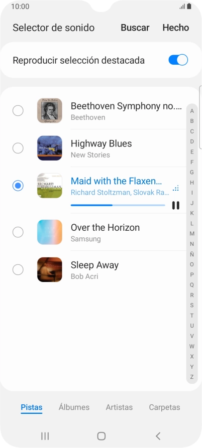Tap the Highway Blues album cover
This screenshot has width=202, height=448.
pos(50,148)
